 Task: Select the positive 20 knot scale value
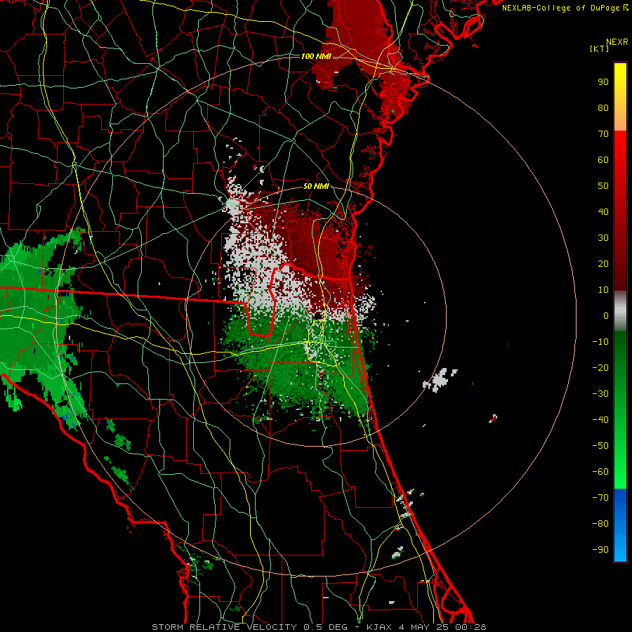point(603,263)
